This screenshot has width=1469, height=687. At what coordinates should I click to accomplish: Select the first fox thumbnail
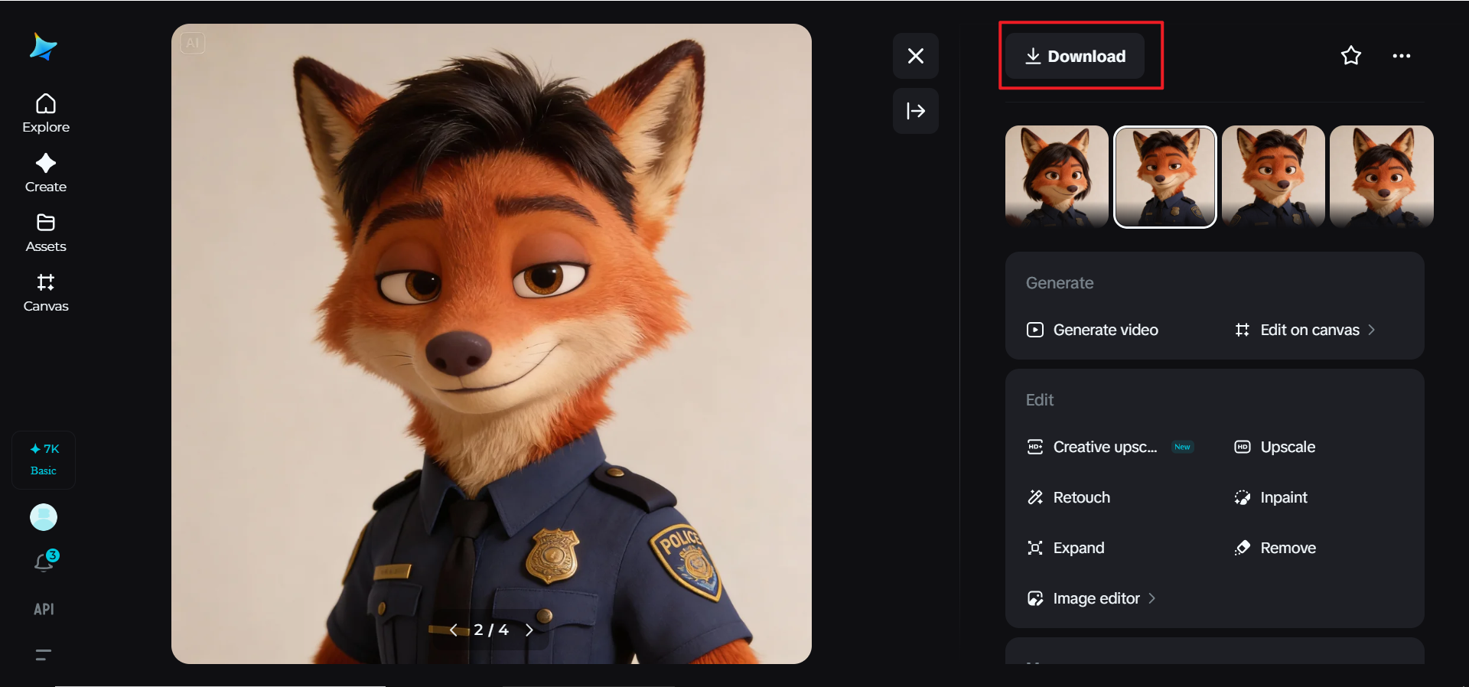[1057, 177]
